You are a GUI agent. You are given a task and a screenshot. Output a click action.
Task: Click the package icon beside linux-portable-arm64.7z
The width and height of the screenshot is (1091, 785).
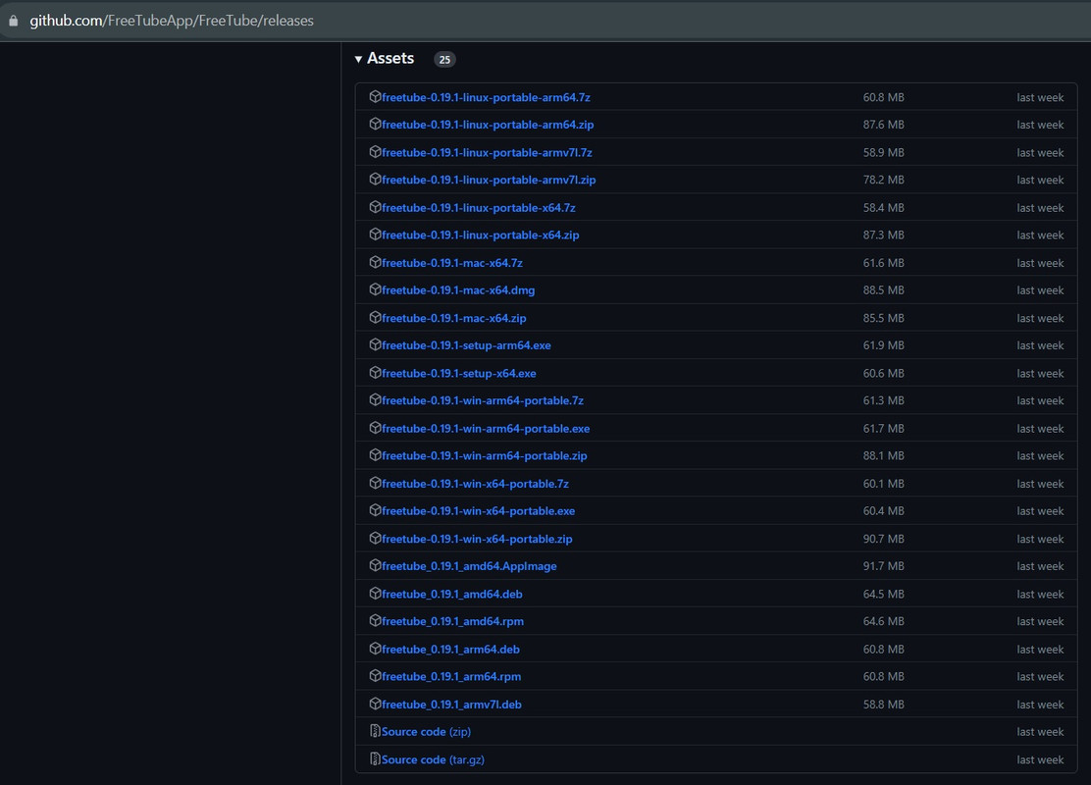[375, 97]
